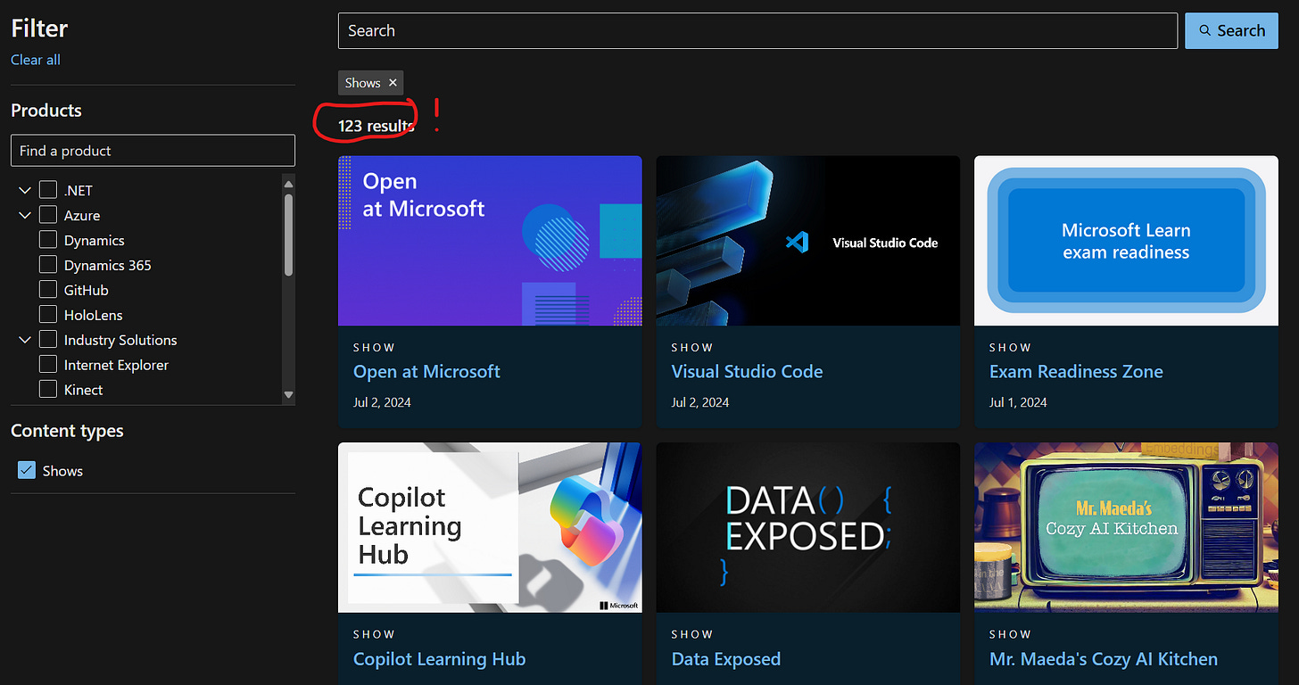Screen dimensions: 1299x685
Task: Click the Clear all link
Action: (x=36, y=60)
